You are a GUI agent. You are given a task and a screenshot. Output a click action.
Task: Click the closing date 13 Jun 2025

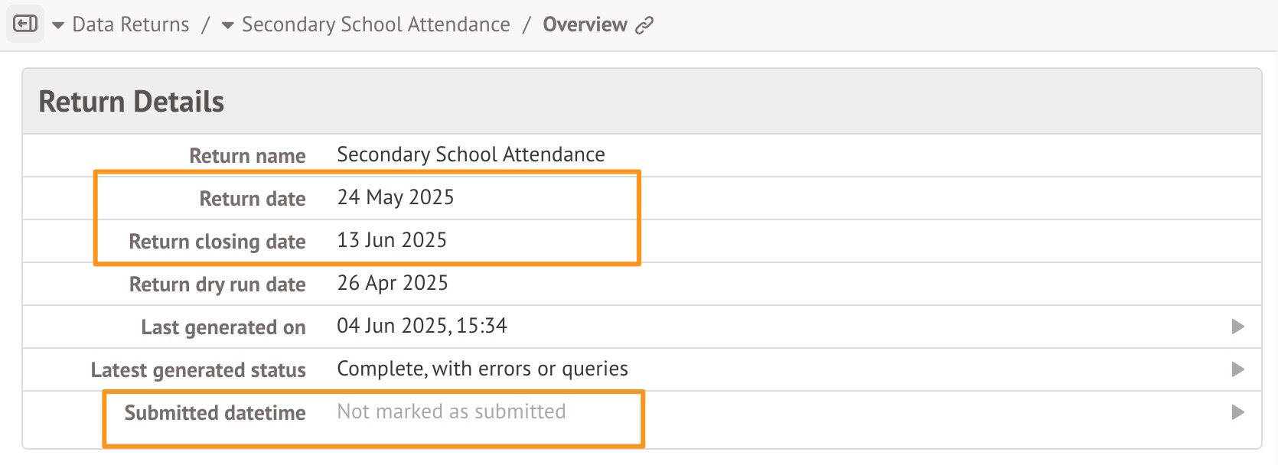[391, 240]
